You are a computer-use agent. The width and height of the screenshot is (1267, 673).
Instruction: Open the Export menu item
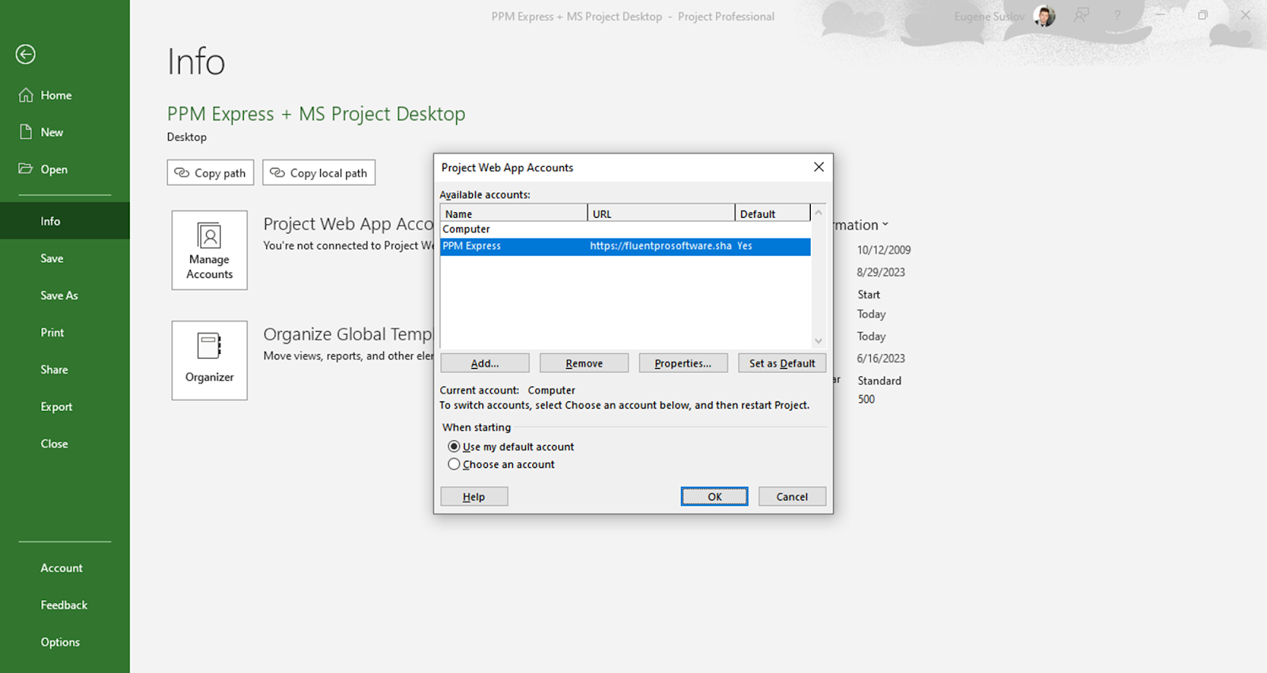(x=65, y=407)
